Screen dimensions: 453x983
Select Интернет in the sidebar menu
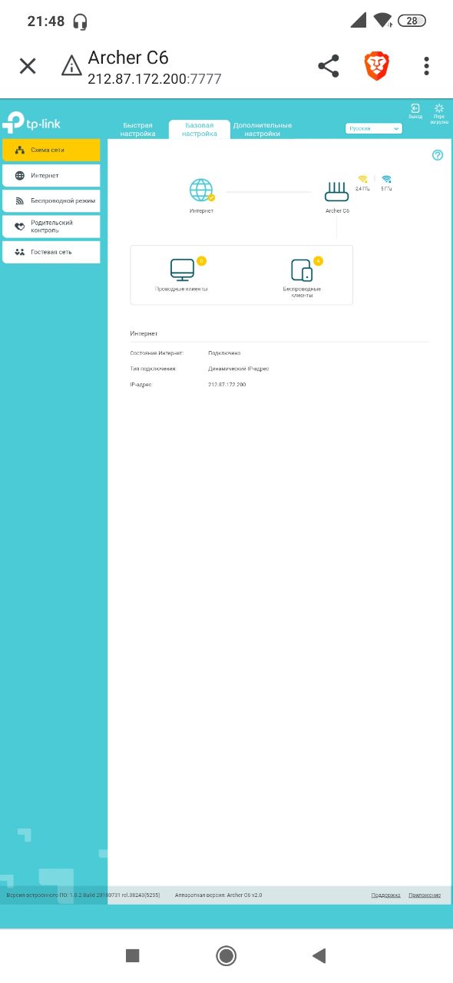point(51,176)
